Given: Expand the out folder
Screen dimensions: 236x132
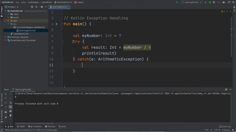Looking at the screenshot, I should click(x=8, y=21).
